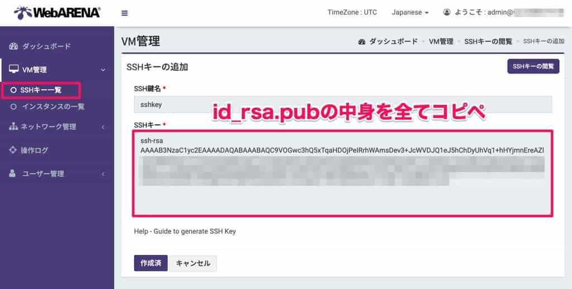This screenshot has width=572, height=289.
Task: Click the SSHキーの追加 breadcrumb text
Action: pyautogui.click(x=544, y=41)
